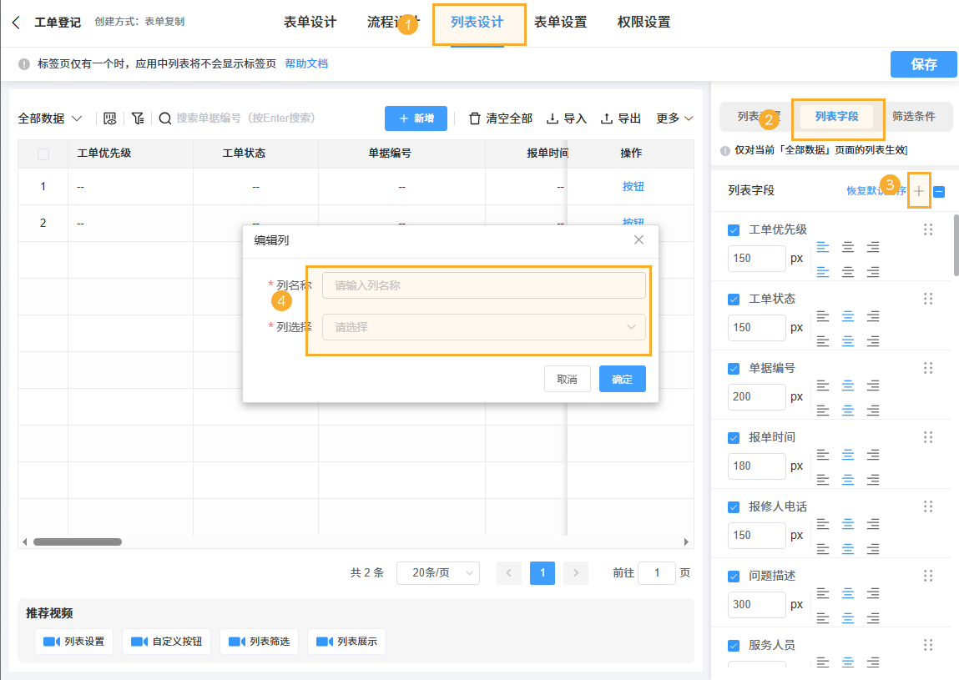Click the search magnifier icon
Viewport: 959px width, 680px height.
pos(165,118)
